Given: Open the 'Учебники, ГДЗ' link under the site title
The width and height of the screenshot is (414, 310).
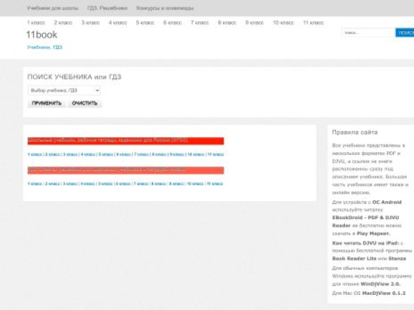Looking at the screenshot, I should point(44,48).
